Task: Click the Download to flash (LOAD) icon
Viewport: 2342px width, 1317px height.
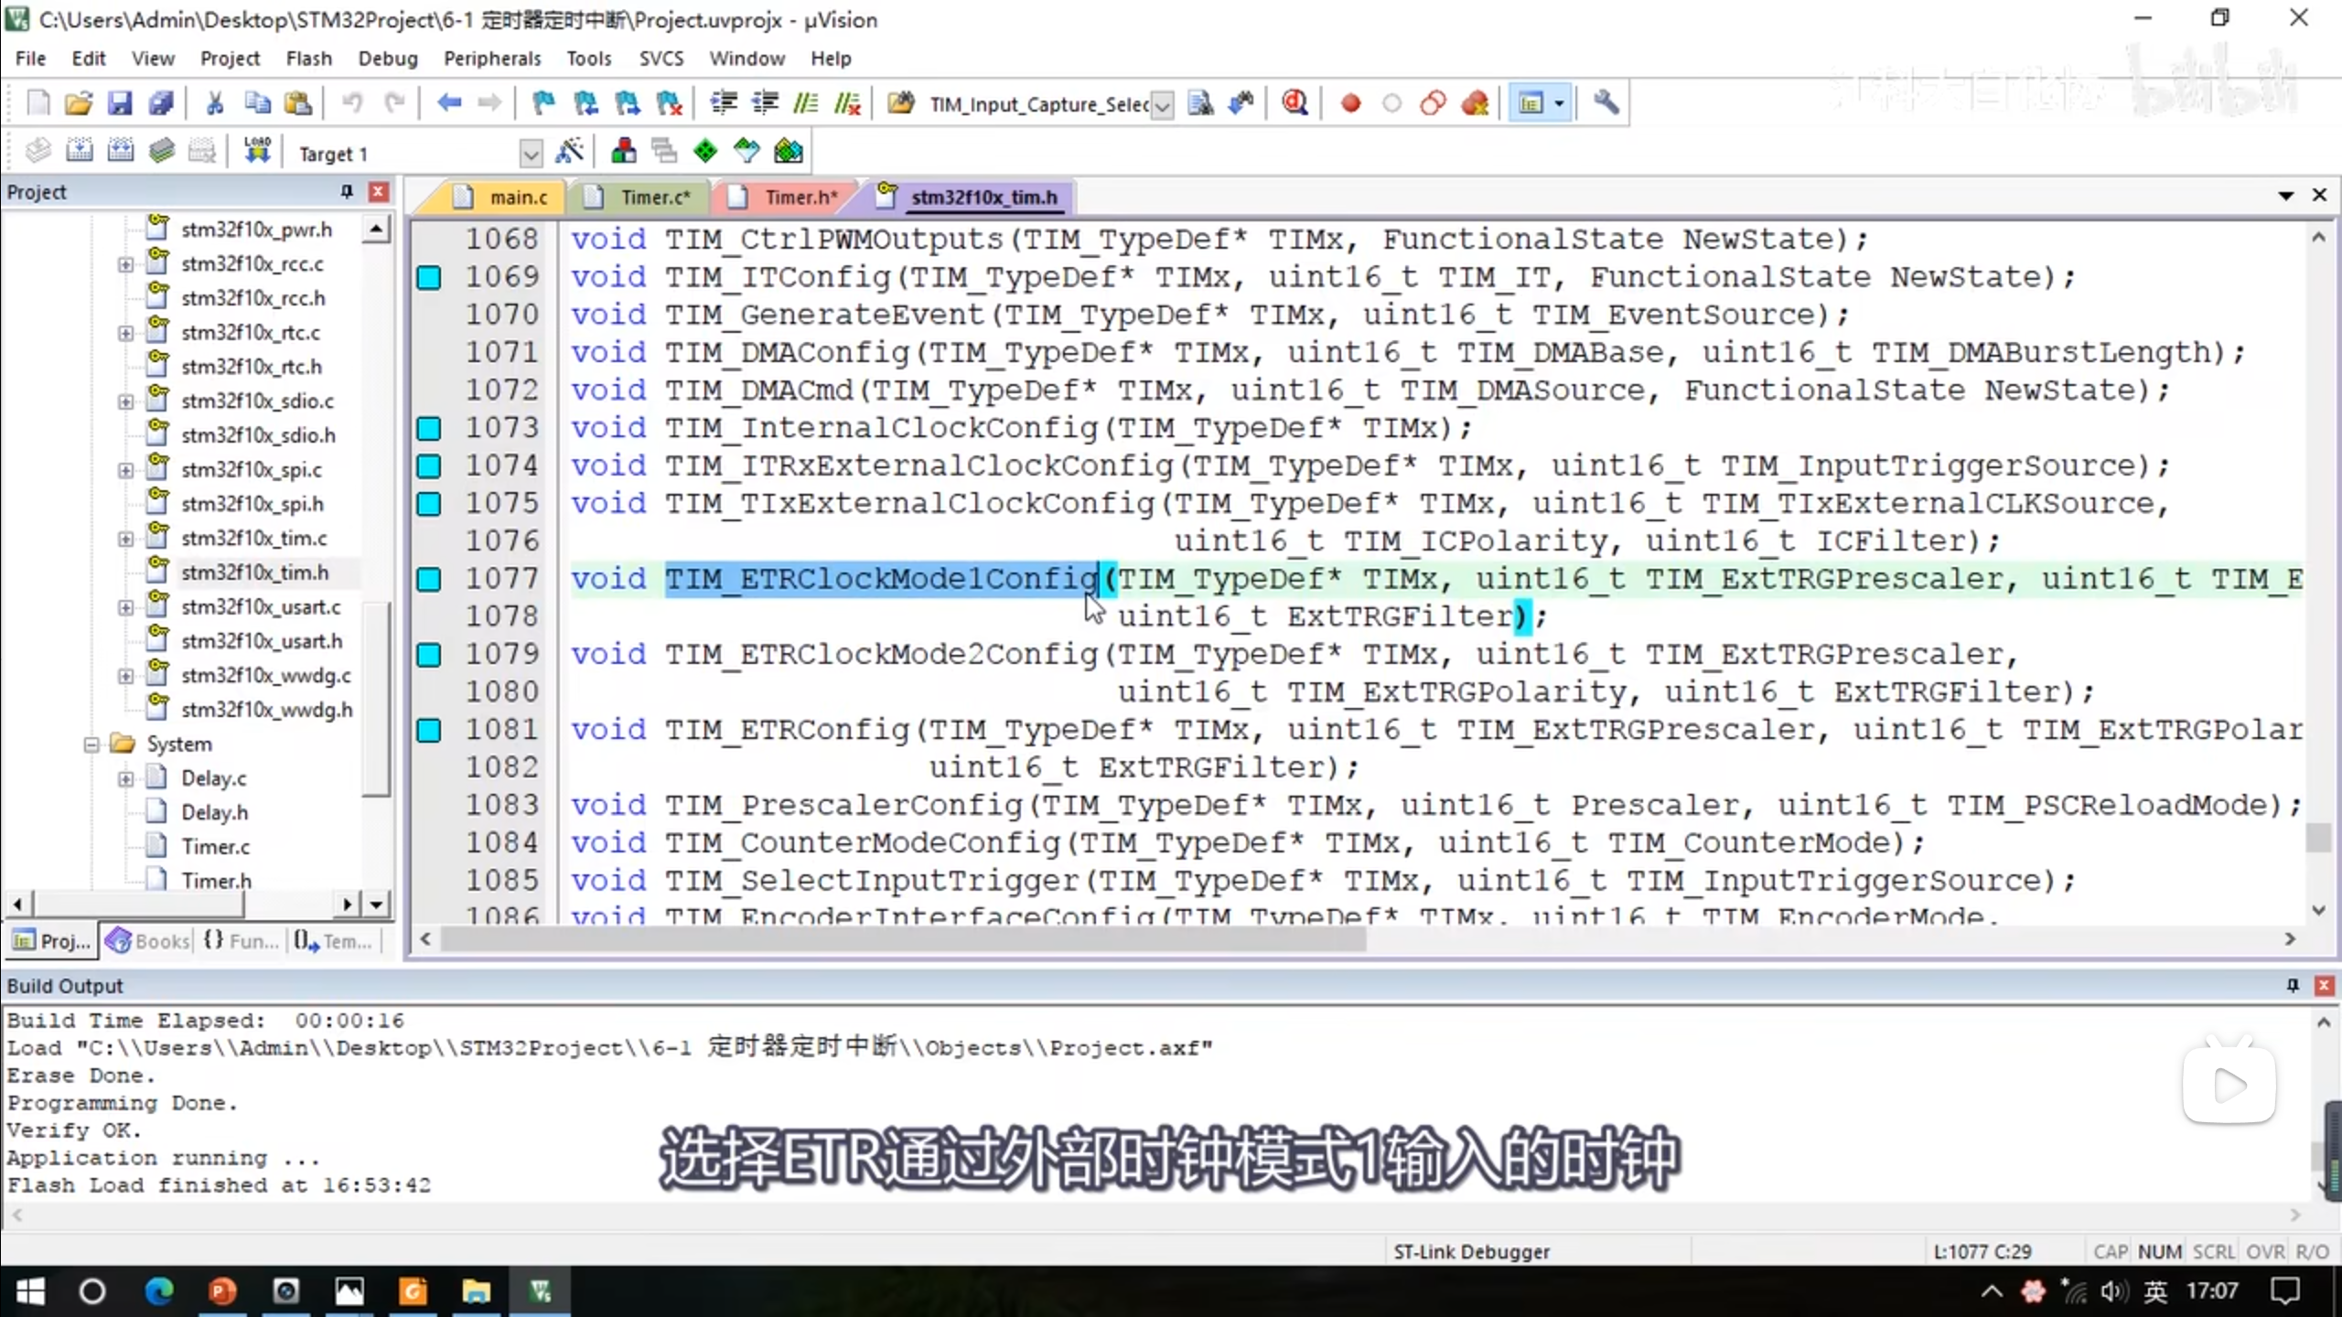Action: [x=257, y=151]
